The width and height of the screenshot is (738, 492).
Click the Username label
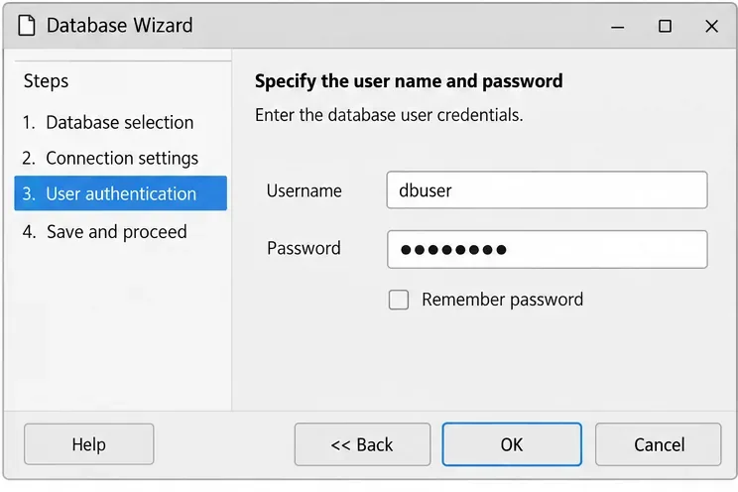[305, 190]
